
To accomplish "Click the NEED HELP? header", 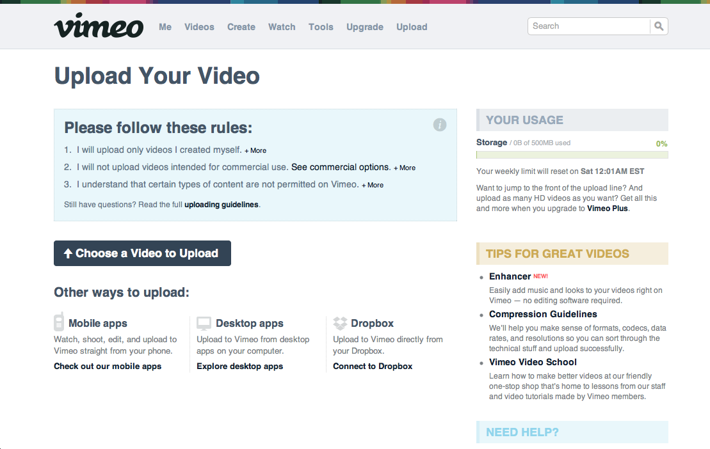I will coord(572,432).
